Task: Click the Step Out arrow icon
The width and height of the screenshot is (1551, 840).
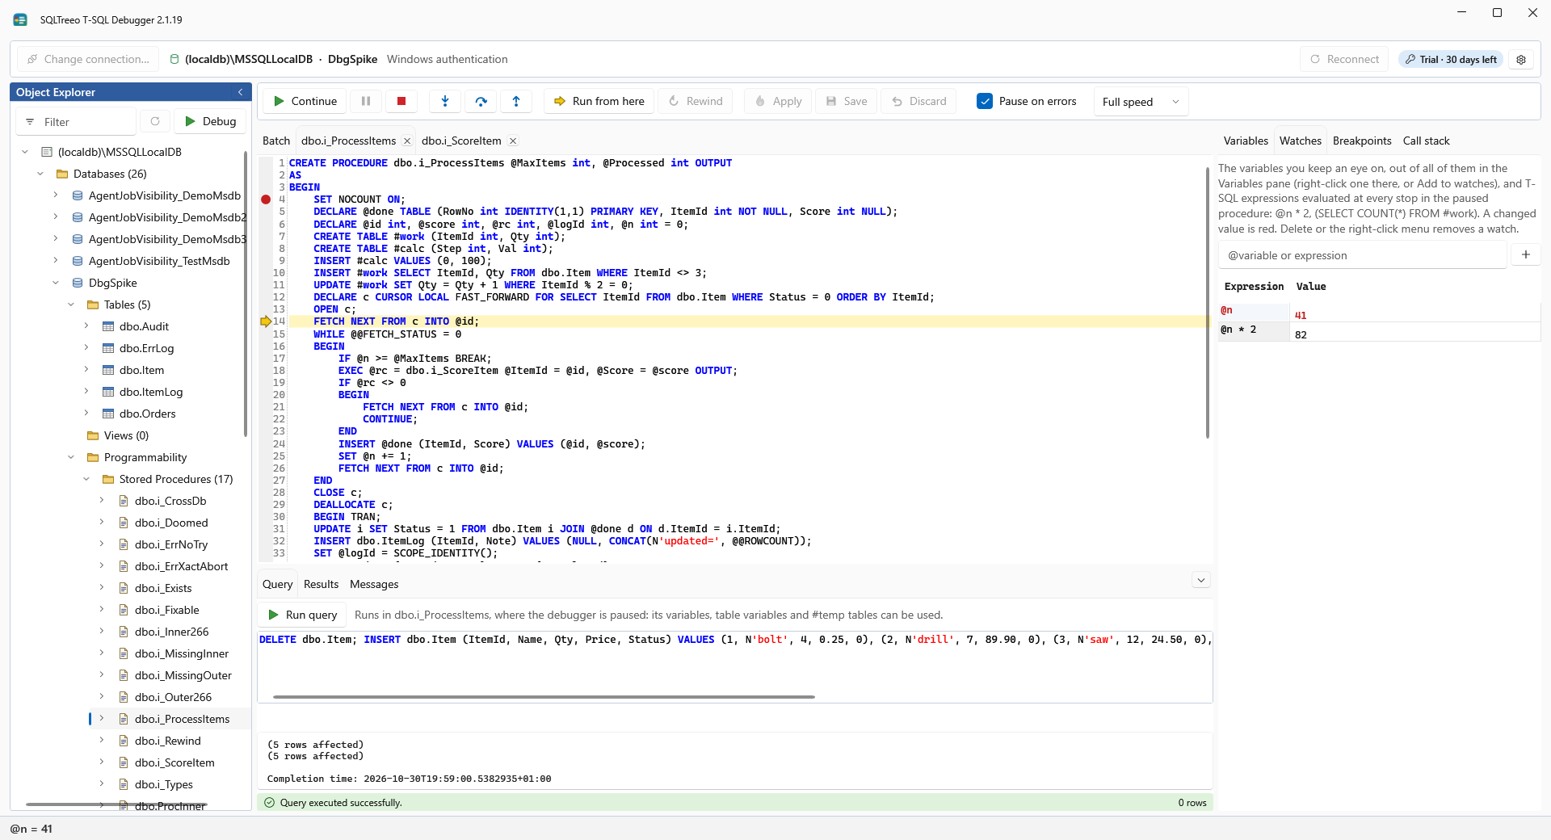Action: pos(516,101)
